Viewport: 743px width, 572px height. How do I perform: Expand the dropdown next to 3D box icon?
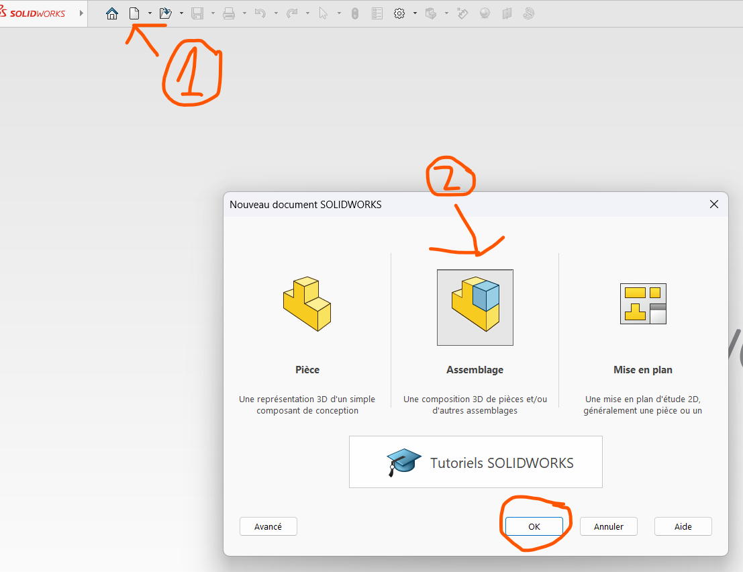pyautogui.click(x=446, y=13)
